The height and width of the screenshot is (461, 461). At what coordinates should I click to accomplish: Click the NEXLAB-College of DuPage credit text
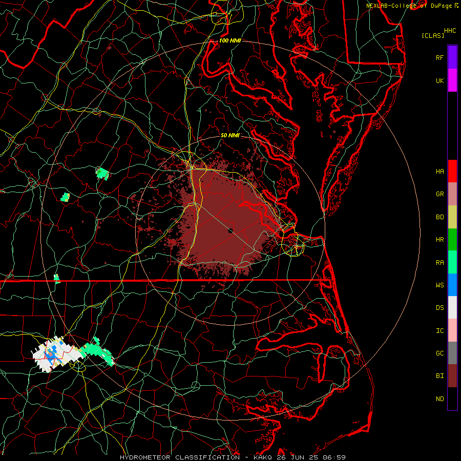pos(409,6)
